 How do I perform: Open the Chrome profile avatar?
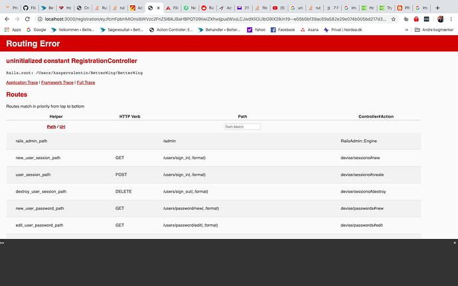(441, 19)
